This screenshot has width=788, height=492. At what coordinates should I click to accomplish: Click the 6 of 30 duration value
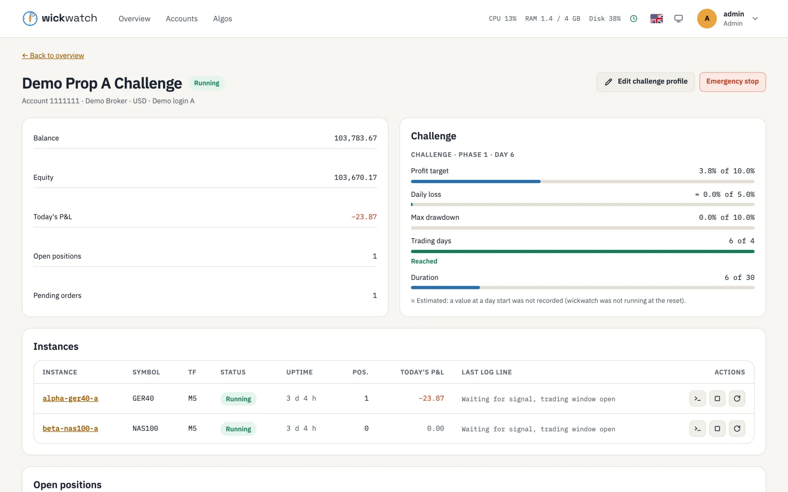(x=740, y=277)
